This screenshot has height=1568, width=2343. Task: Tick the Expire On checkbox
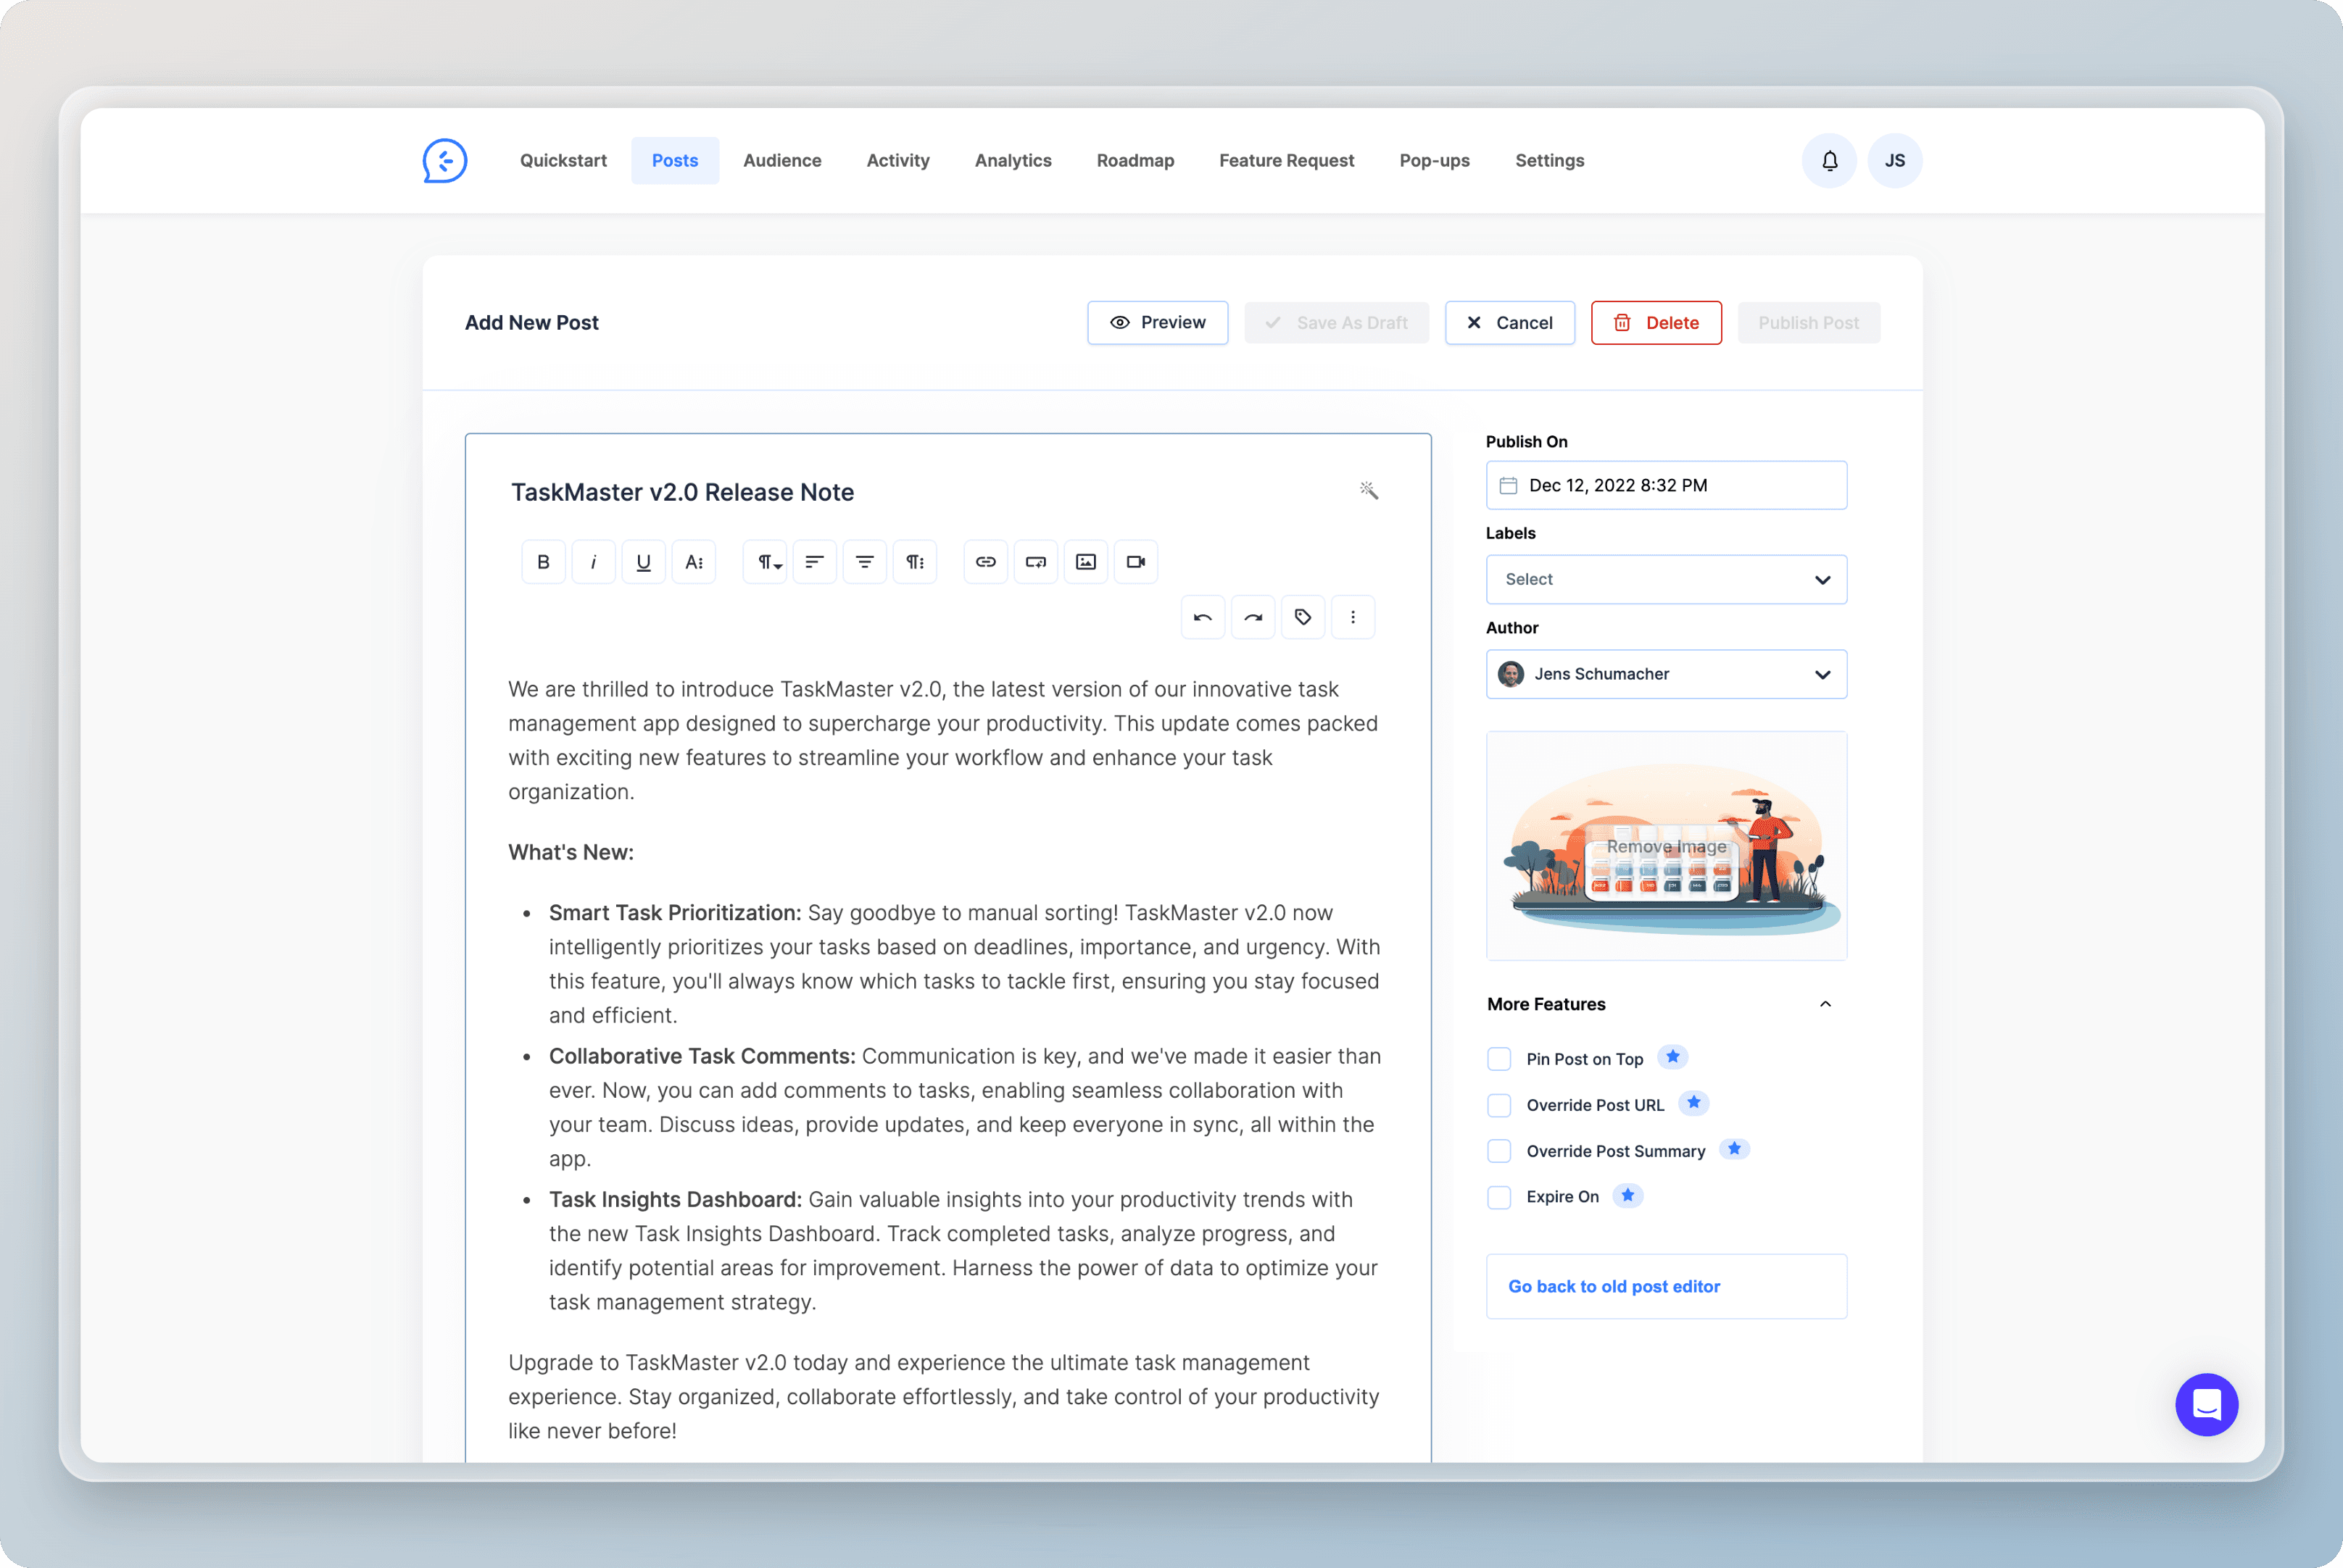click(x=1498, y=1197)
